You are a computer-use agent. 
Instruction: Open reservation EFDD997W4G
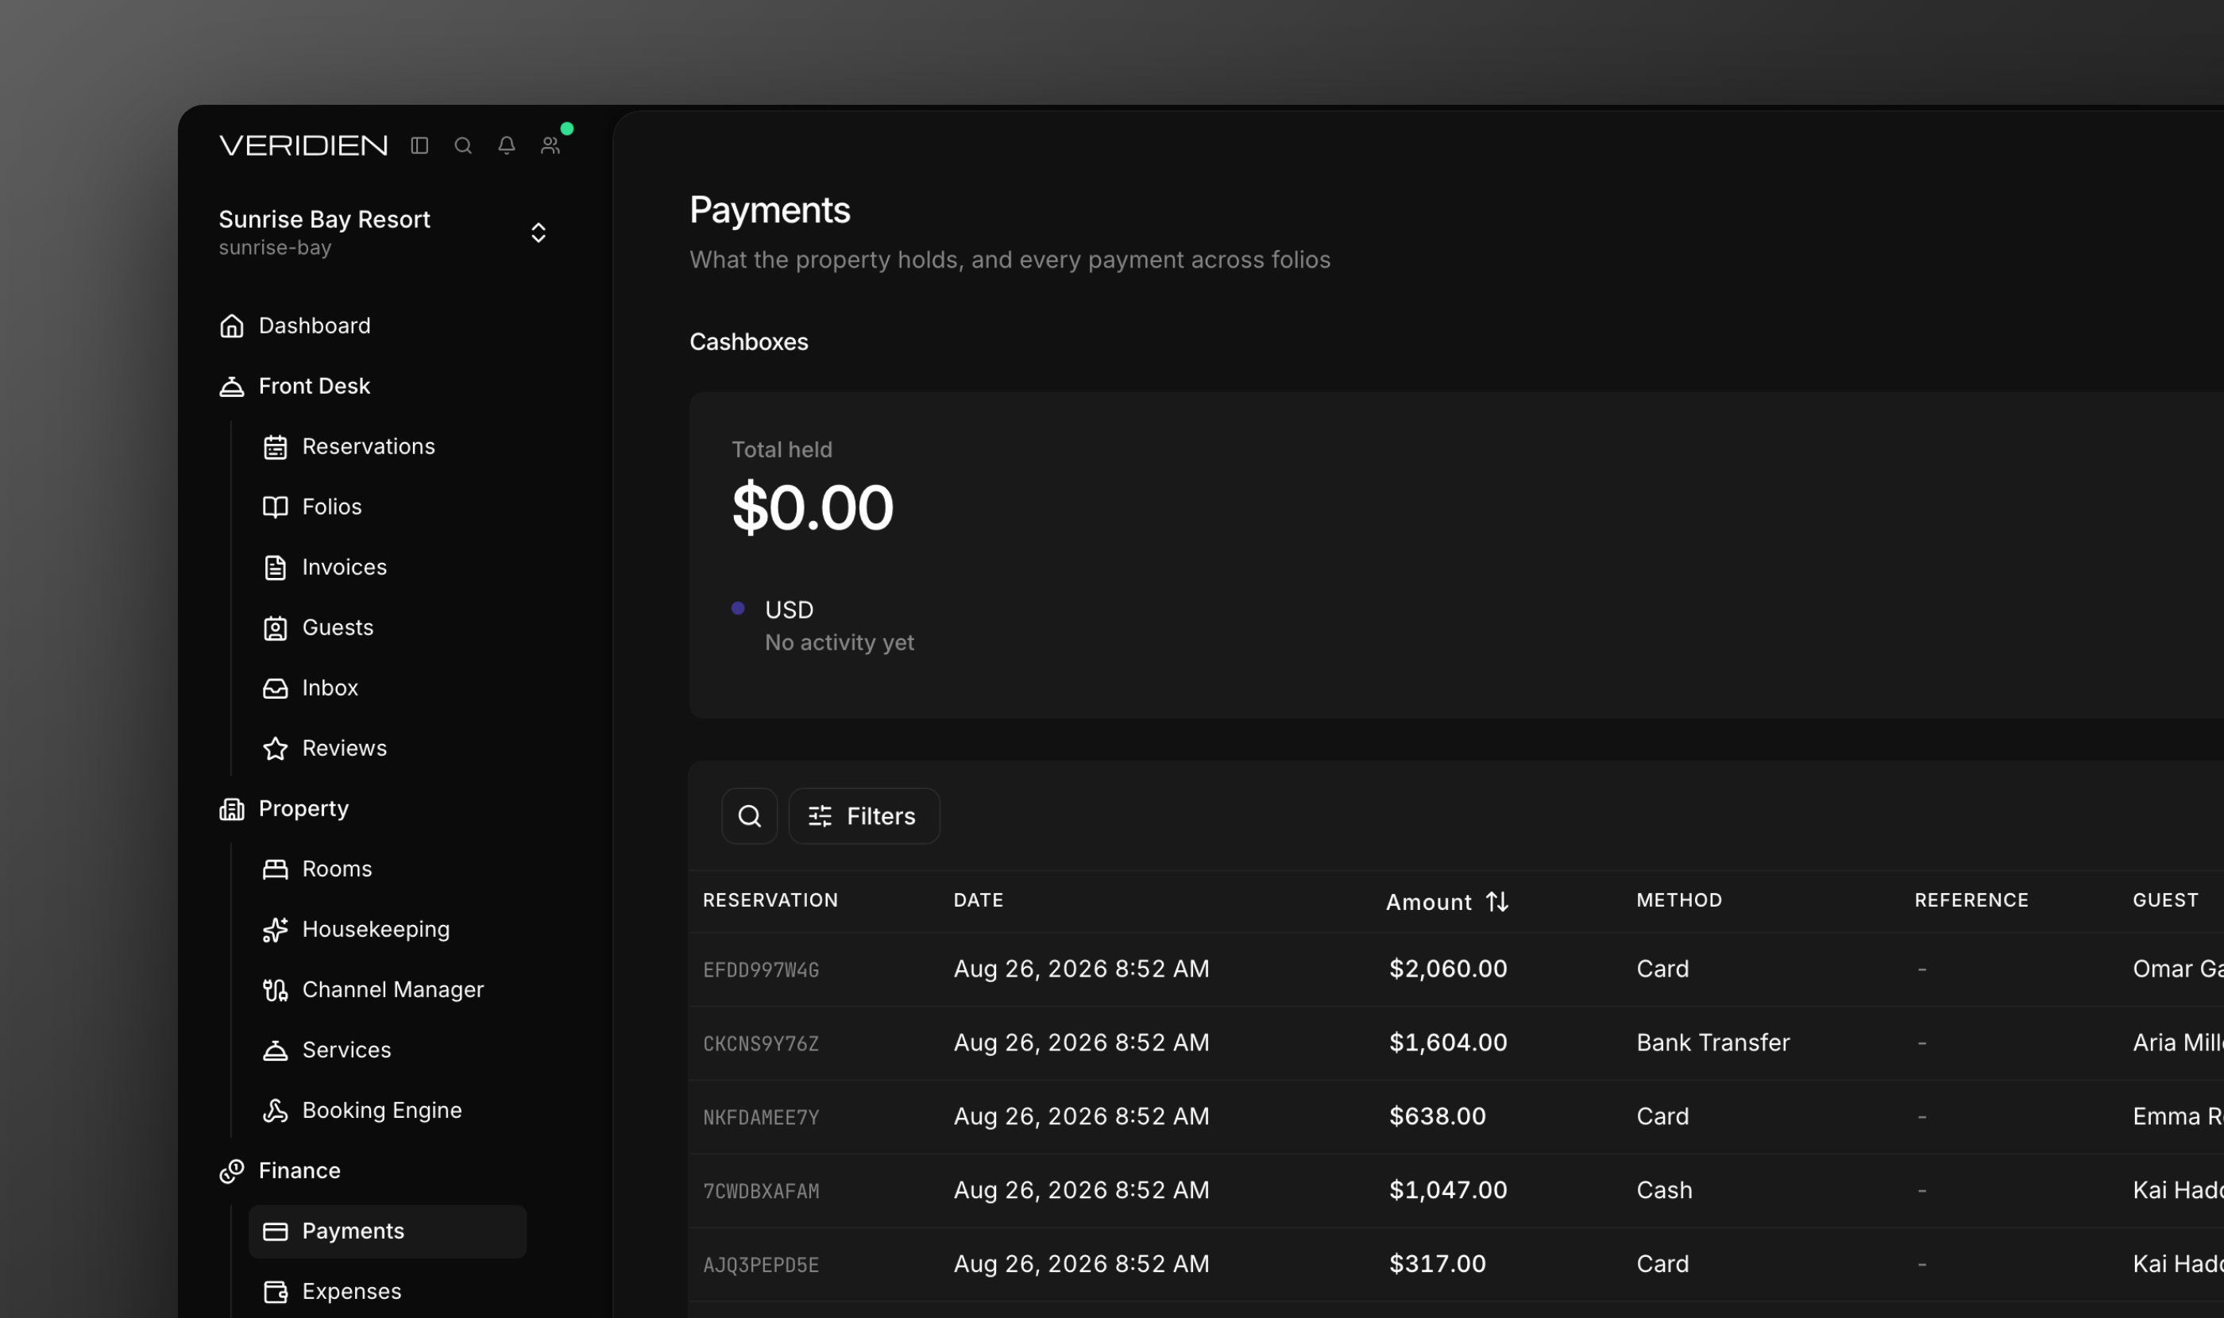(762, 970)
